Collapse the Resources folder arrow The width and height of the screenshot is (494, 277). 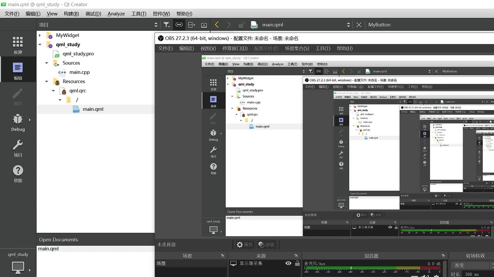(x=47, y=82)
